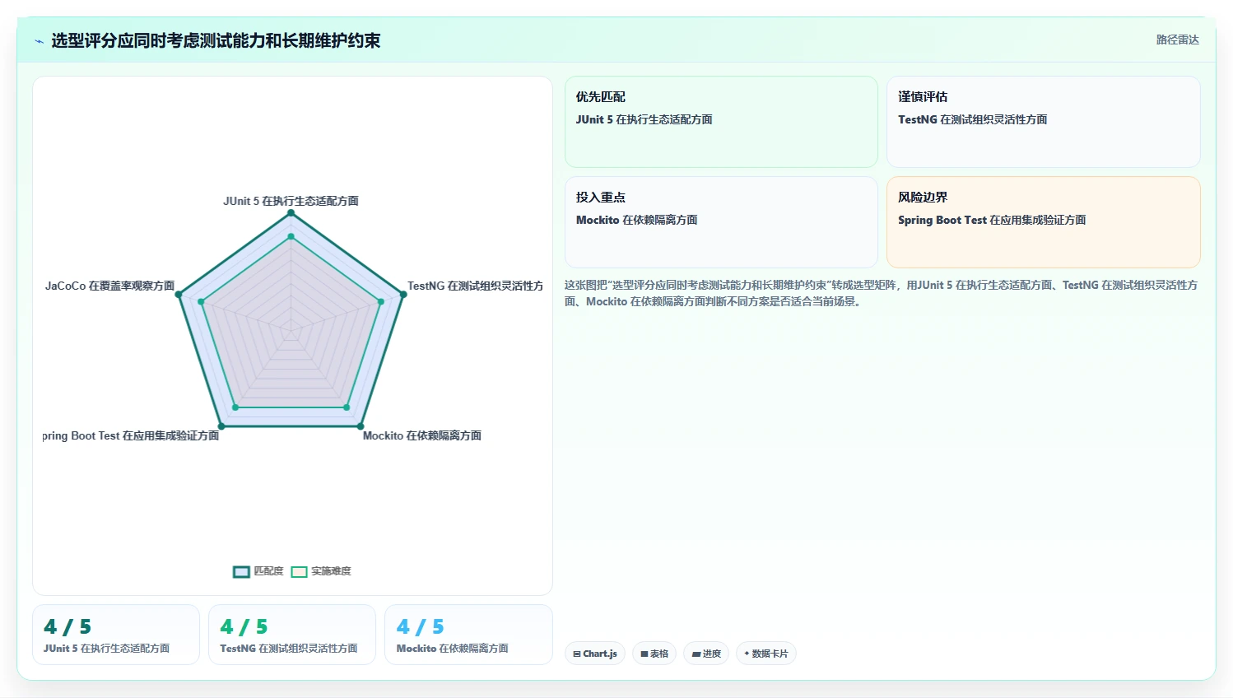Select the 进度 tag chip
This screenshot has height=698, width=1233.
tap(706, 654)
